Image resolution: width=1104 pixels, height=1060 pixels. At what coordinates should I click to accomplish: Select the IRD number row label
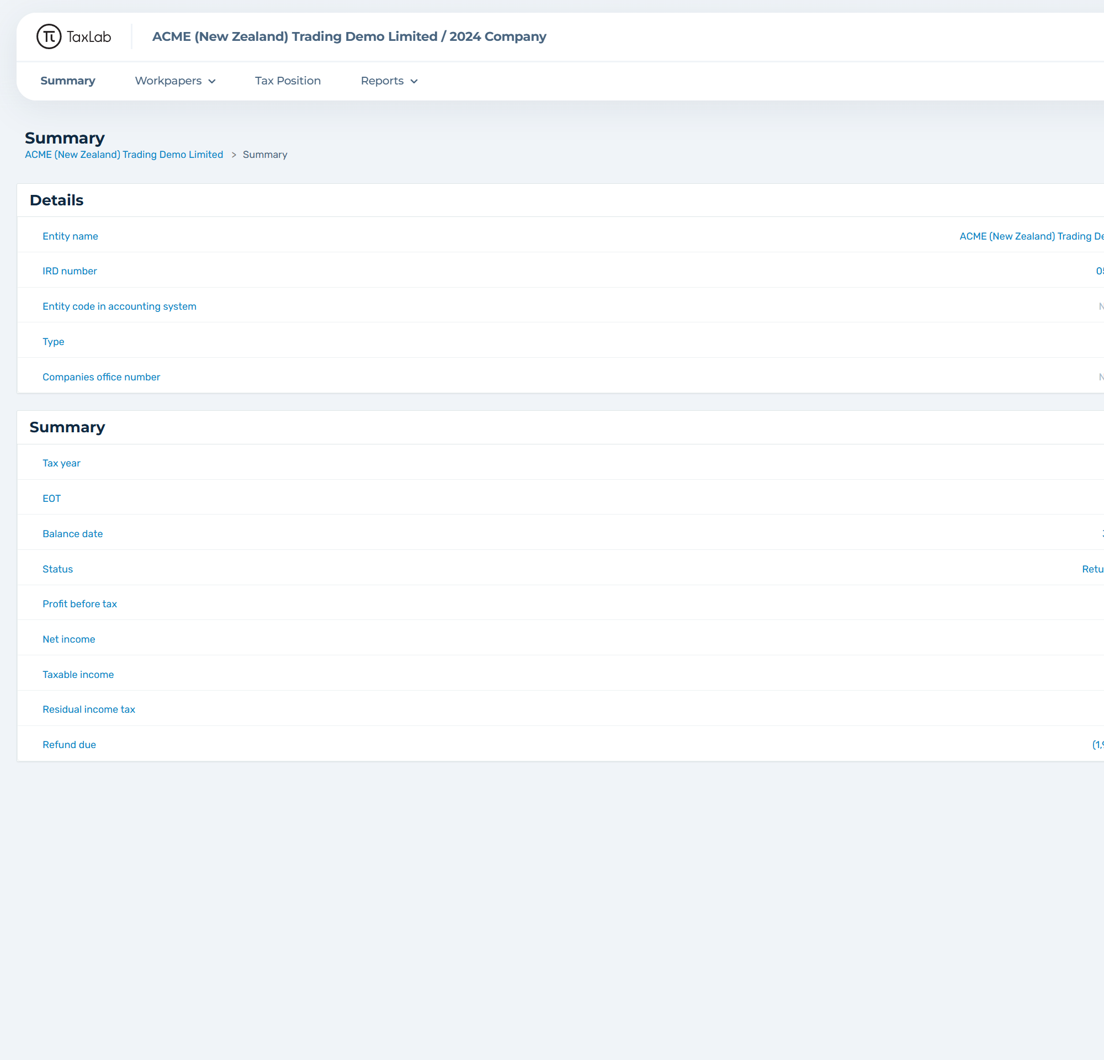click(70, 271)
